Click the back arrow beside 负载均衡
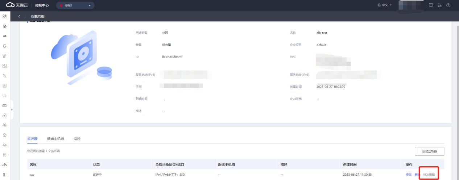Image resolution: width=459 pixels, height=180 pixels. point(19,17)
